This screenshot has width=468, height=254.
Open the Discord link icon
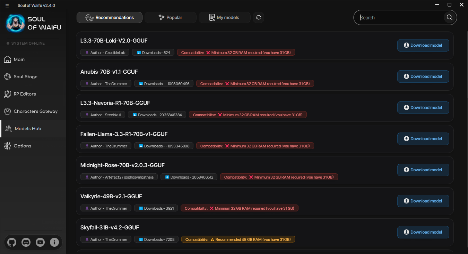click(x=26, y=243)
